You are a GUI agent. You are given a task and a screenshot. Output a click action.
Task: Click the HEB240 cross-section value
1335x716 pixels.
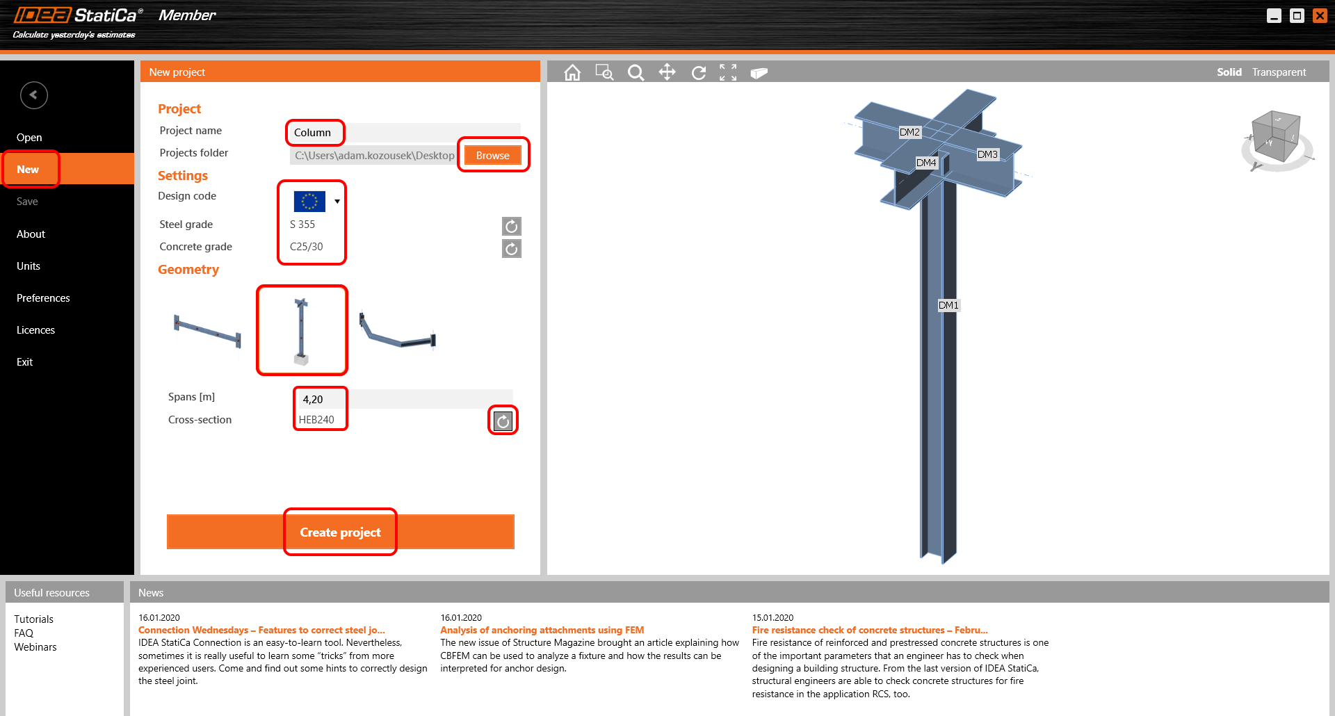click(316, 419)
